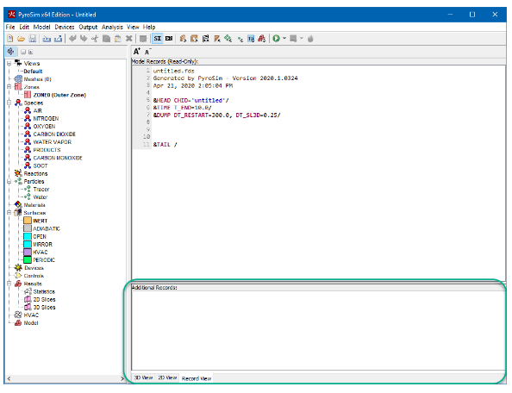Click the gray Properties toolbar icon
Image resolution: width=512 pixels, height=393 pixels.
click(x=143, y=39)
